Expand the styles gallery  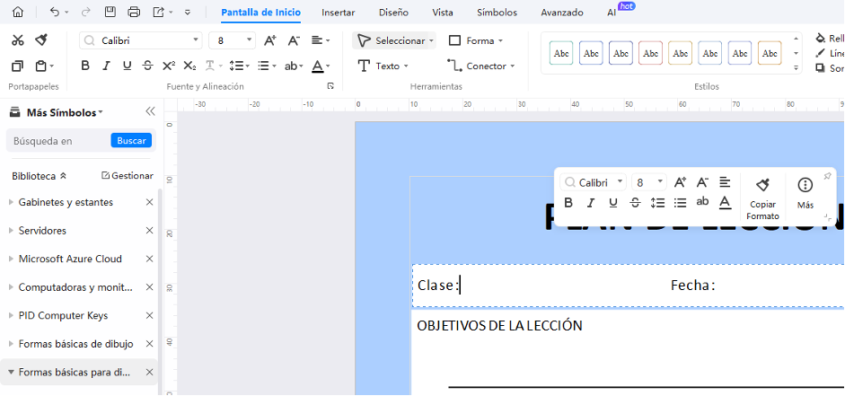(796, 68)
